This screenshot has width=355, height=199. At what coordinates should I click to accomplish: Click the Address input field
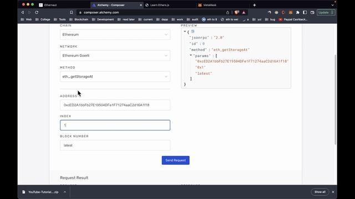point(115,105)
